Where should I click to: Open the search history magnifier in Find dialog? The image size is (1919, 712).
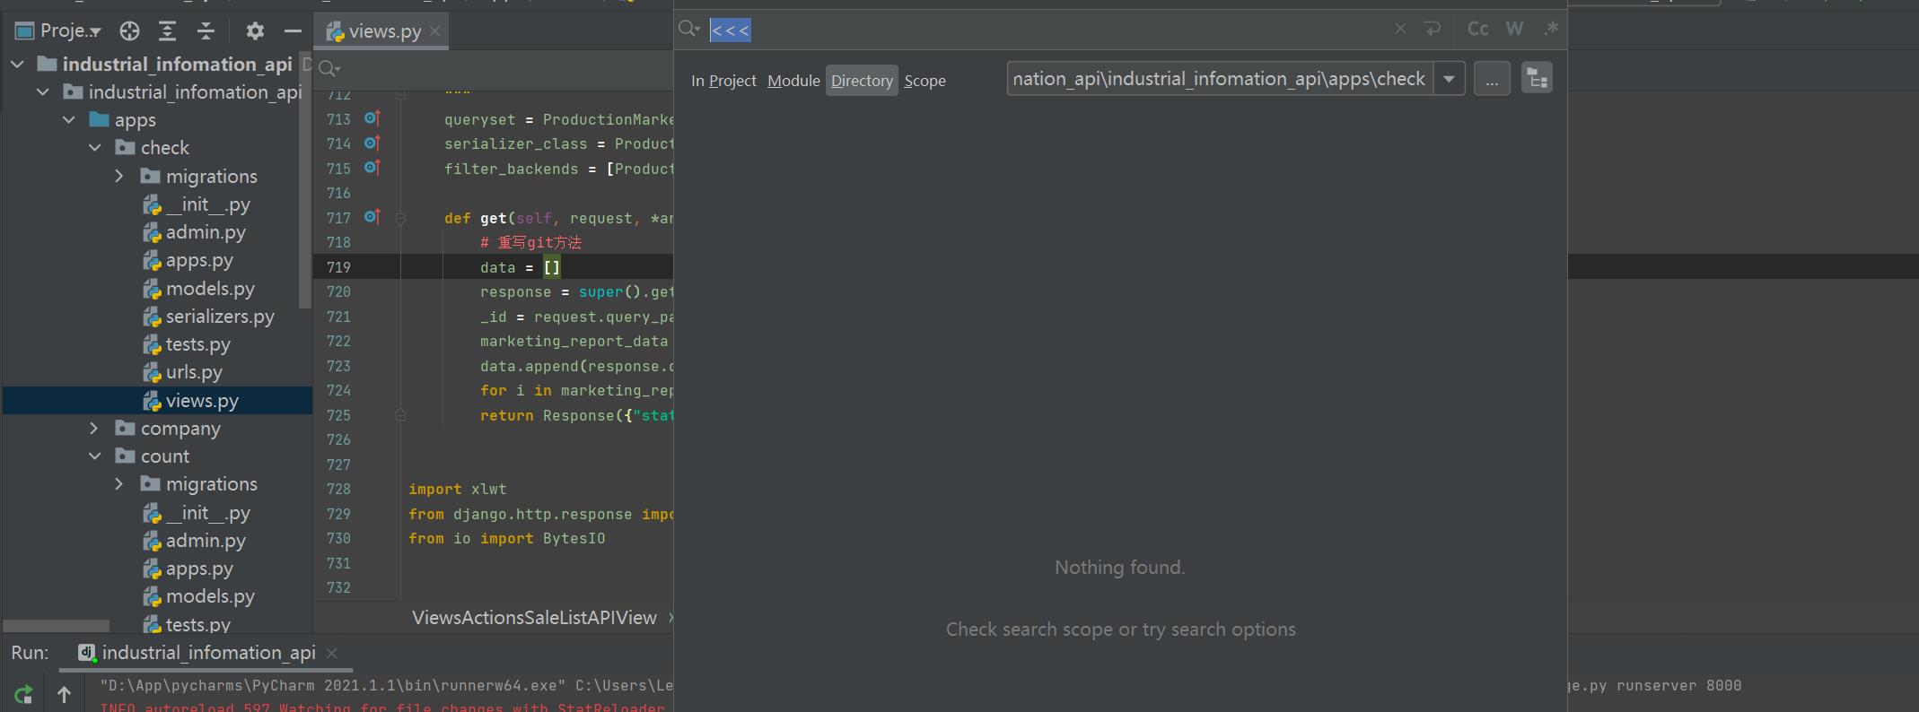pos(688,29)
